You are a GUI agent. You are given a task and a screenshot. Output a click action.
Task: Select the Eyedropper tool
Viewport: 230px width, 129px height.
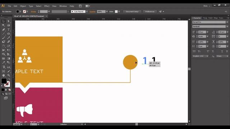(x=3, y=63)
